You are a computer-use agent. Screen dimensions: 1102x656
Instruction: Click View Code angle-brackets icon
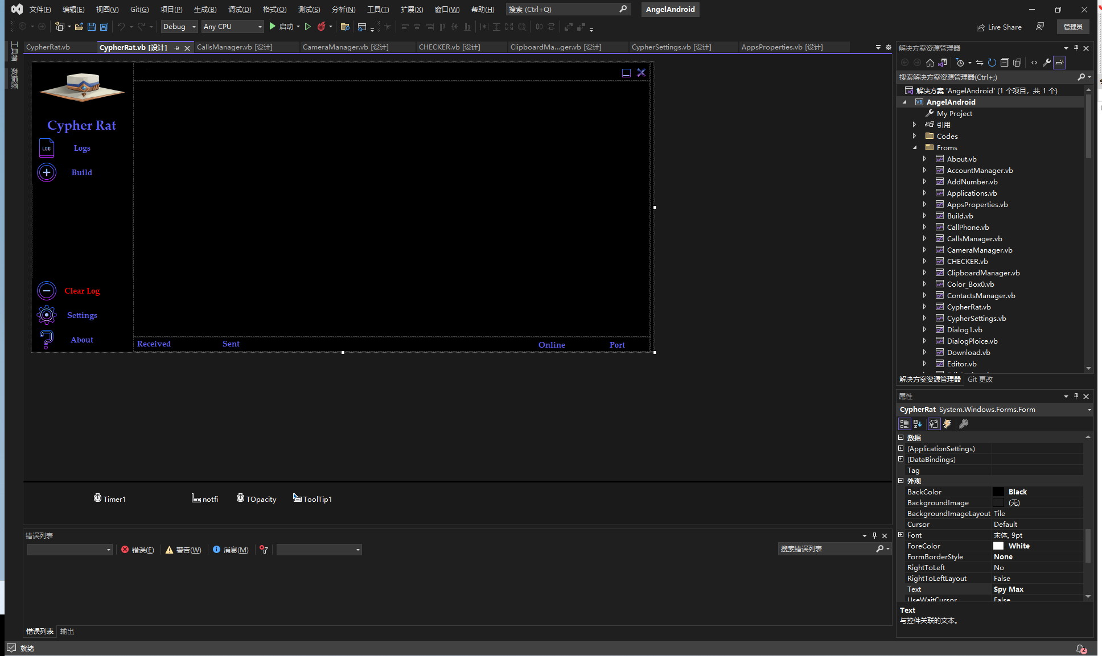[1034, 63]
